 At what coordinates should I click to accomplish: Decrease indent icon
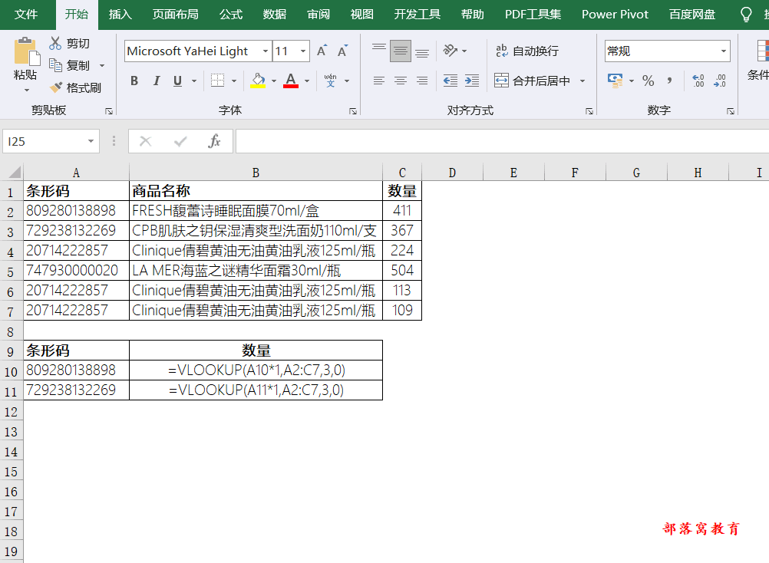click(450, 81)
